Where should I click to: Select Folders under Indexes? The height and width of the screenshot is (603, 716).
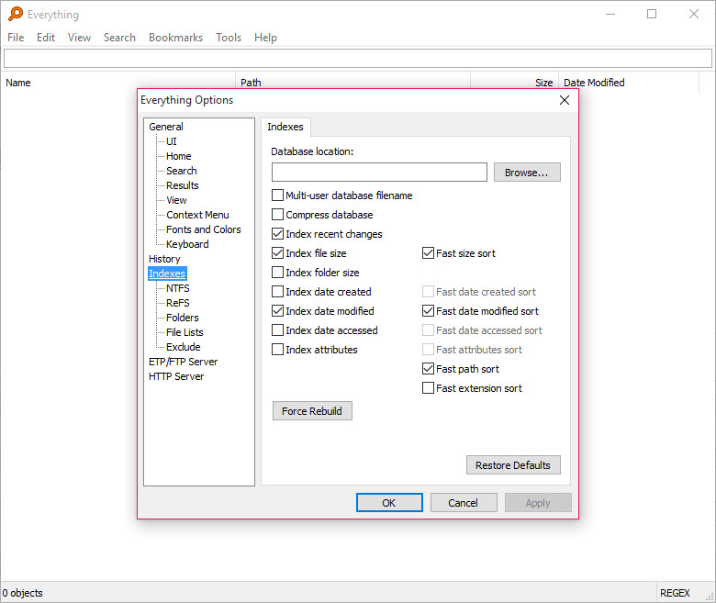pyautogui.click(x=182, y=318)
